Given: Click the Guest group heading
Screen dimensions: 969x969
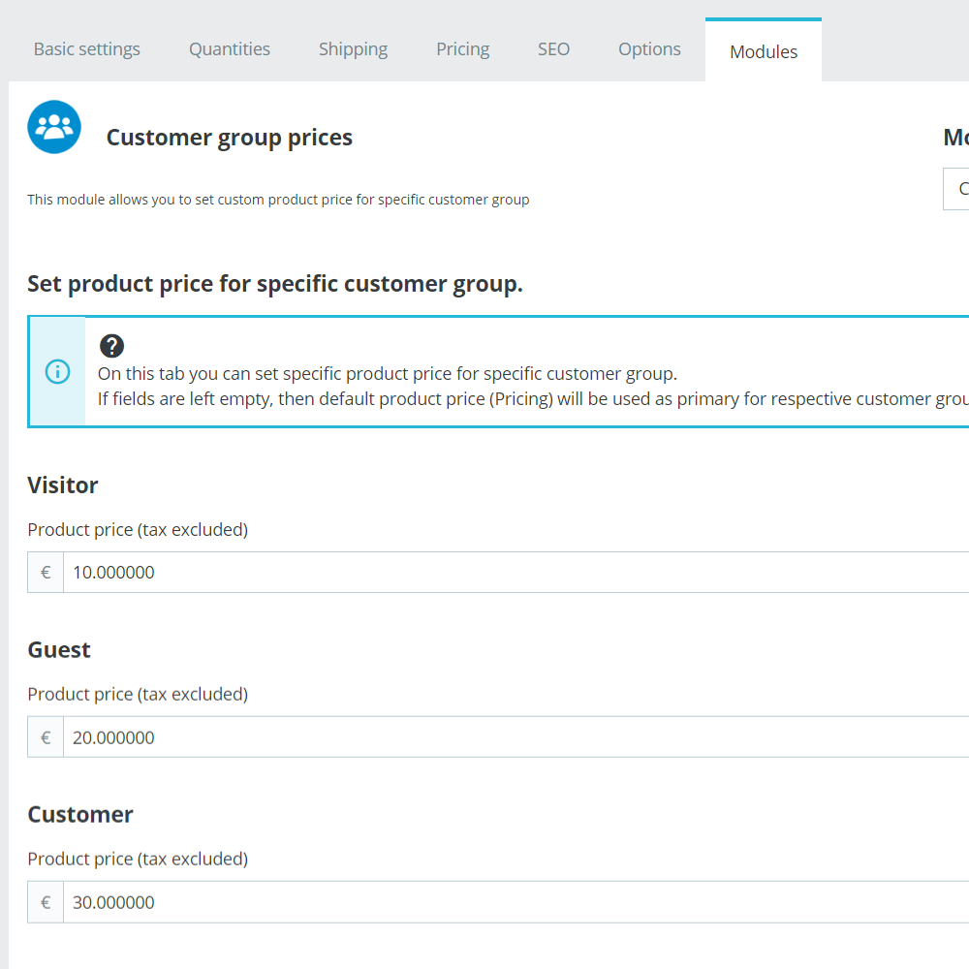Looking at the screenshot, I should point(59,650).
